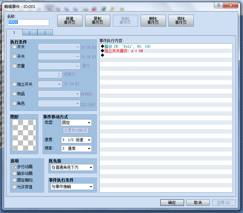Close the 编辑事件 dialog window

point(231,5)
